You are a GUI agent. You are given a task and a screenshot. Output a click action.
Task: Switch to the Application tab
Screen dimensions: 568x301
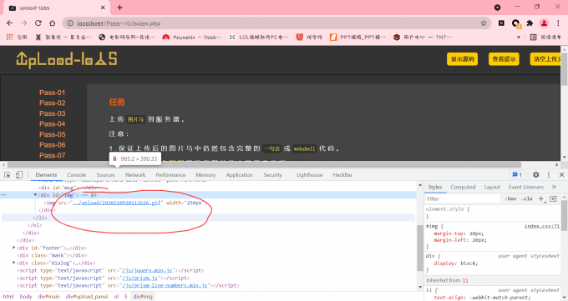point(240,175)
